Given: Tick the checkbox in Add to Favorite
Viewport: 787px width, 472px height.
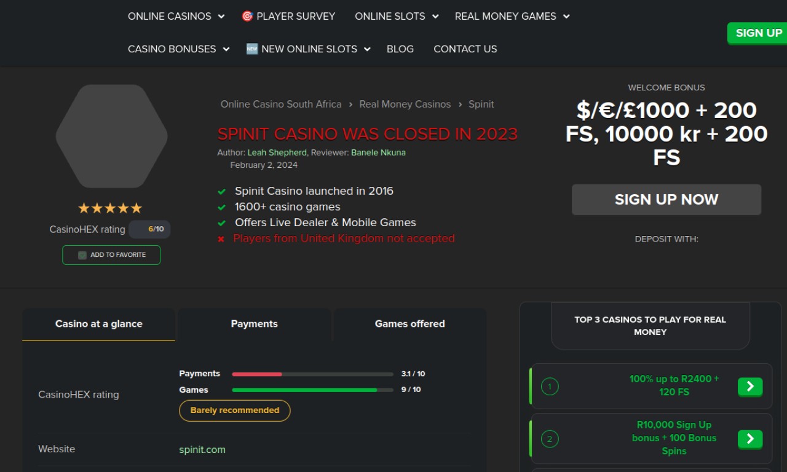Looking at the screenshot, I should tap(82, 255).
